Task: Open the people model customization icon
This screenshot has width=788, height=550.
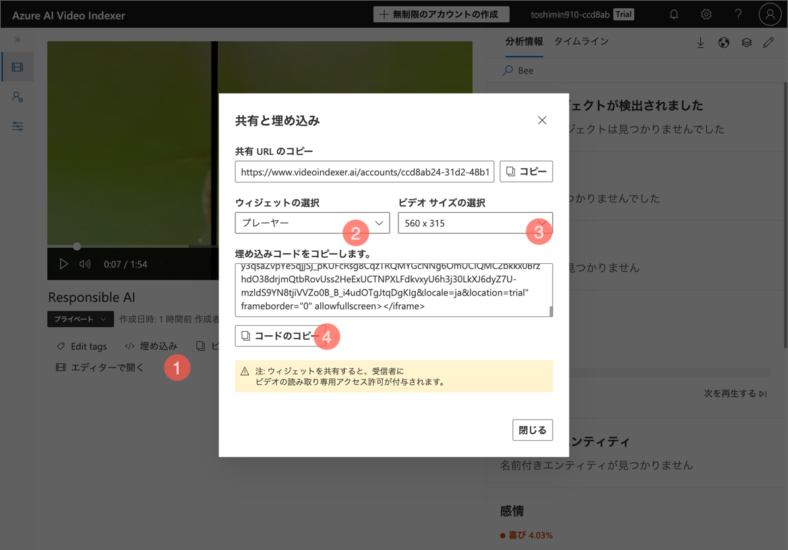Action: pyautogui.click(x=18, y=96)
